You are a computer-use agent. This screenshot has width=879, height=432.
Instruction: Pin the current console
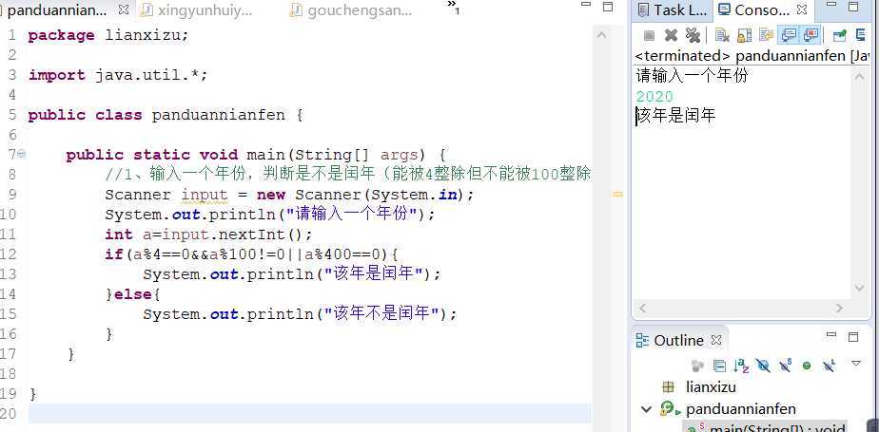pyautogui.click(x=839, y=35)
